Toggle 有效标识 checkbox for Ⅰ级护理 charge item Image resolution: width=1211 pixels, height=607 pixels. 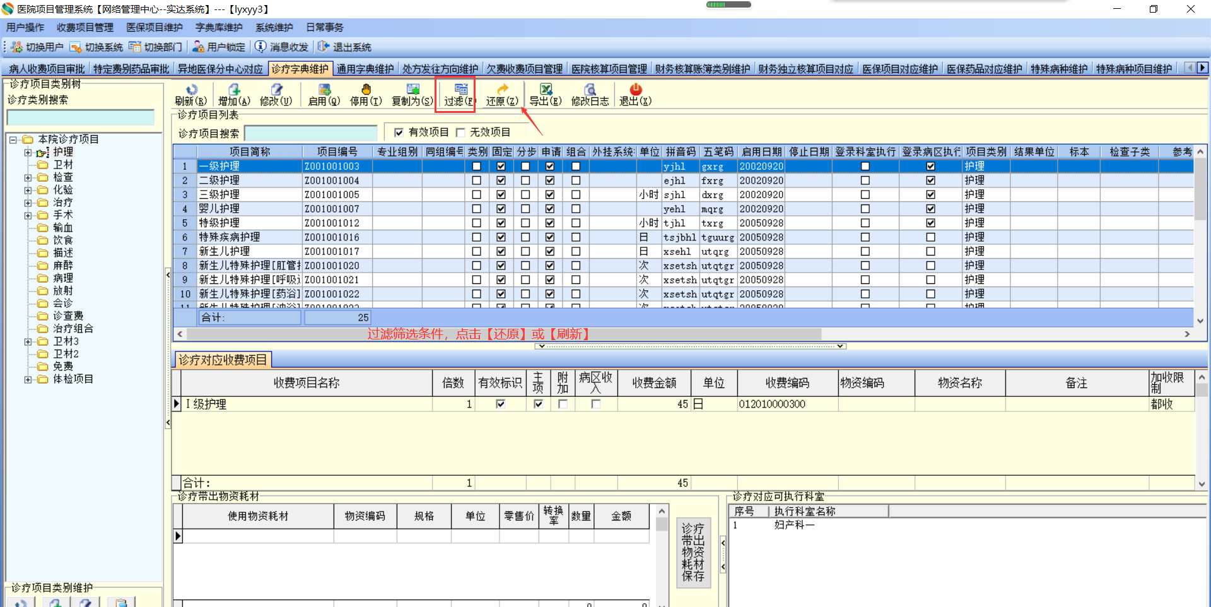pos(501,404)
